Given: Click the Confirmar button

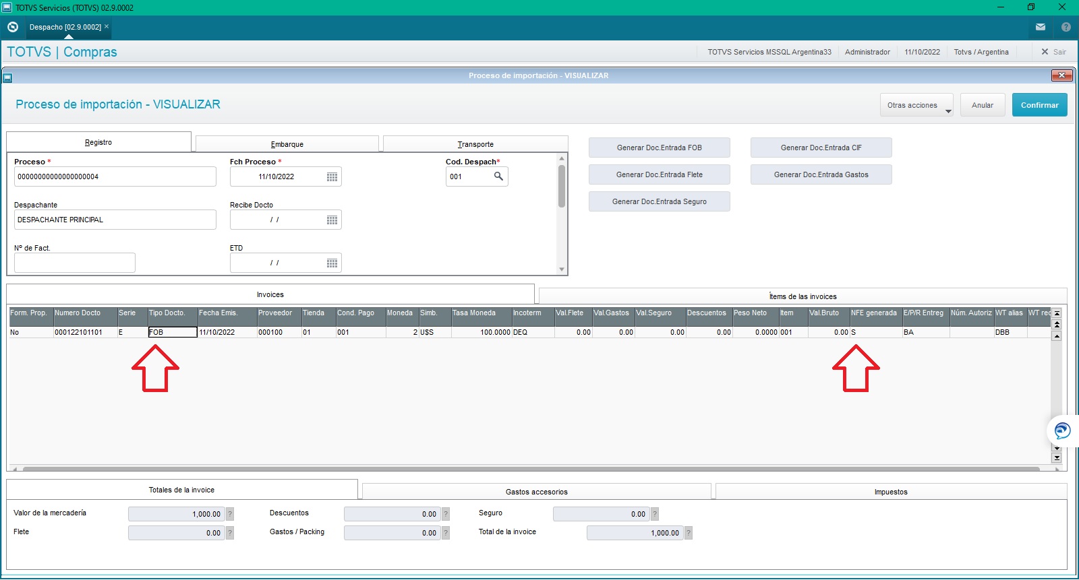Looking at the screenshot, I should tap(1039, 105).
